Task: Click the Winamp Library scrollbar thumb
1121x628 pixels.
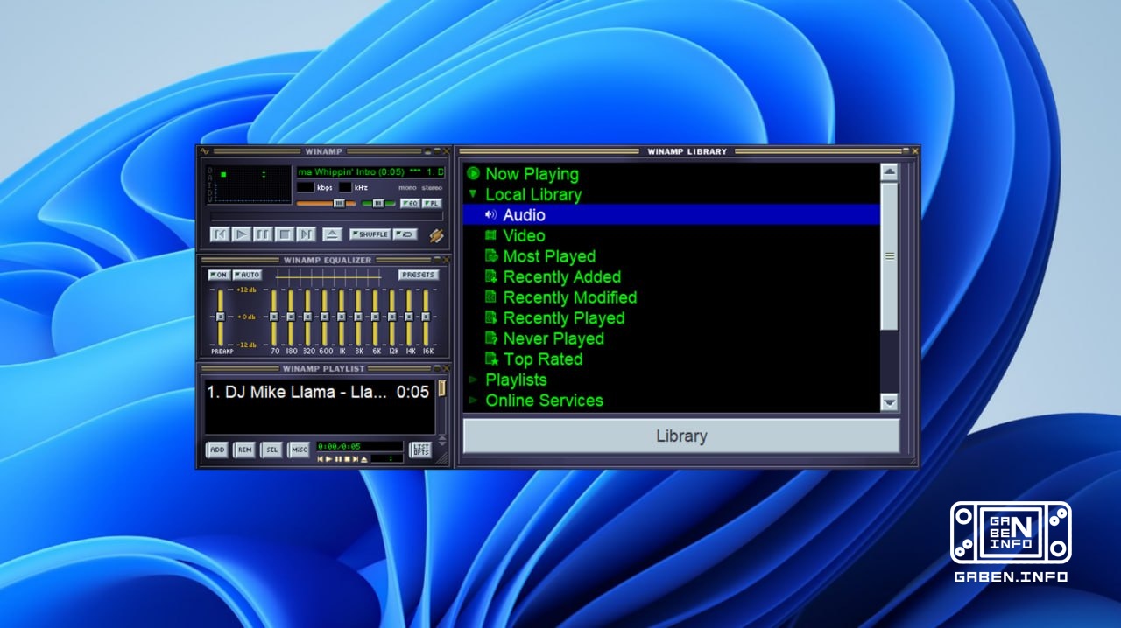Action: pyautogui.click(x=890, y=256)
